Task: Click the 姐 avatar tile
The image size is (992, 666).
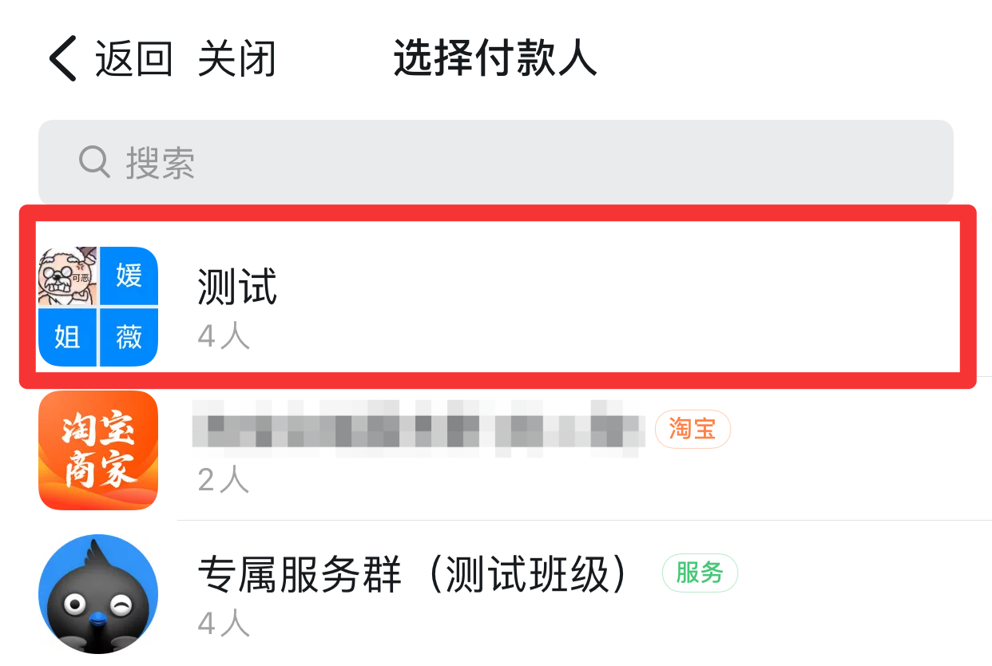Action: point(67,338)
